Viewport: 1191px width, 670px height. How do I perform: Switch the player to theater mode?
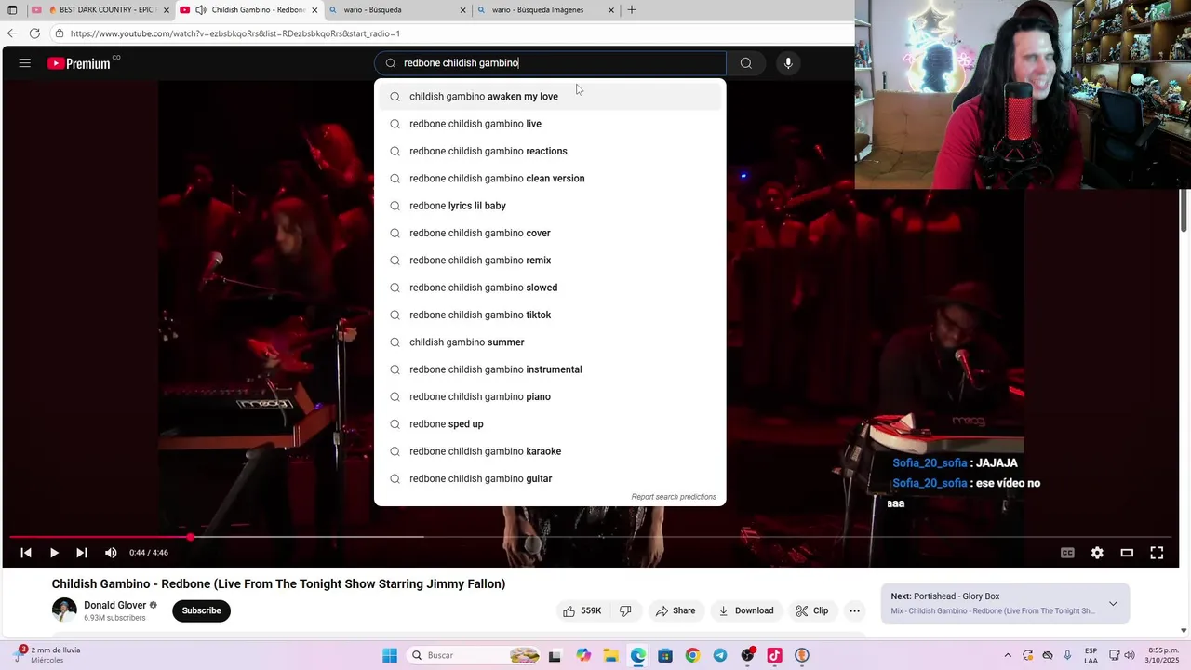pyautogui.click(x=1127, y=553)
